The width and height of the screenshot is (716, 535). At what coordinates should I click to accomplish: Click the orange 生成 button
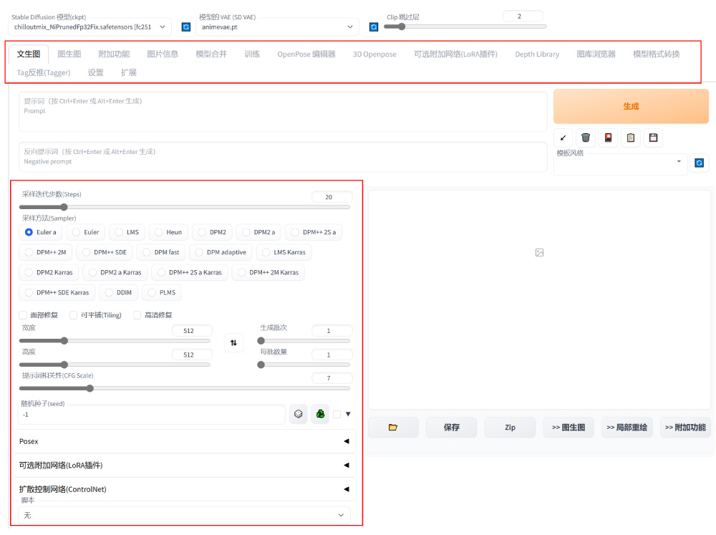tap(630, 107)
